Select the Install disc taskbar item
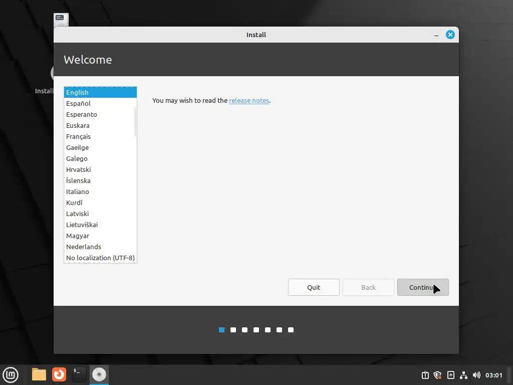513x385 pixels. [x=99, y=374]
